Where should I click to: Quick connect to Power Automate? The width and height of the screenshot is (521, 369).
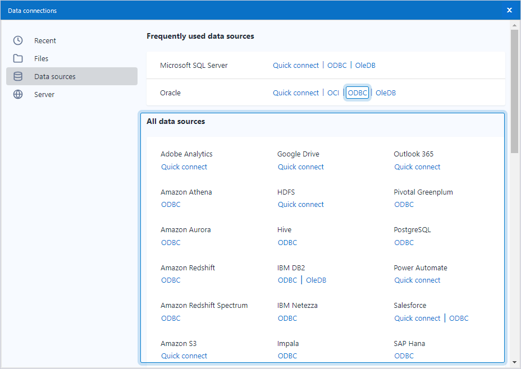(417, 280)
